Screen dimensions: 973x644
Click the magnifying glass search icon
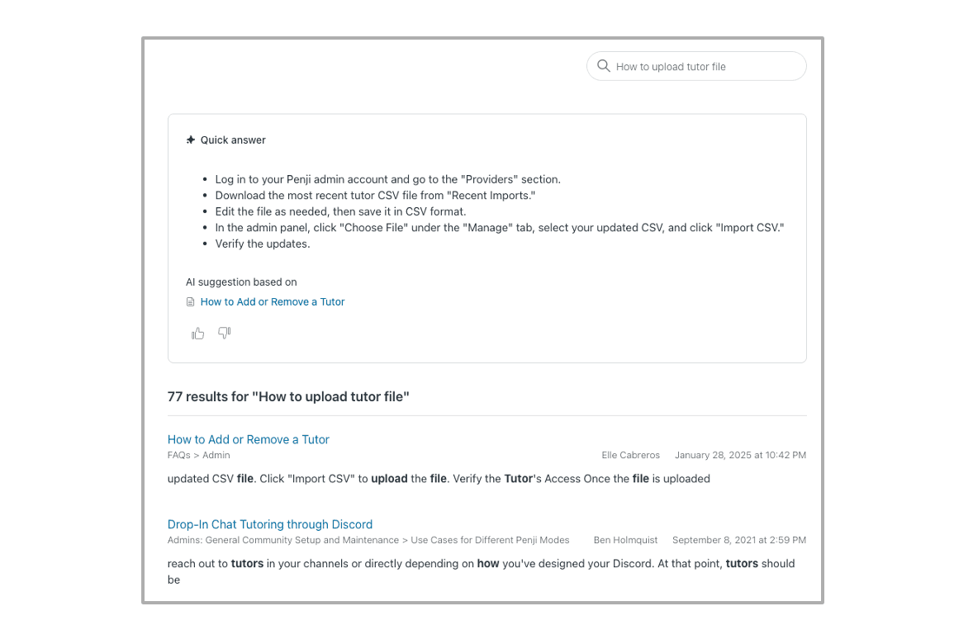coord(604,66)
